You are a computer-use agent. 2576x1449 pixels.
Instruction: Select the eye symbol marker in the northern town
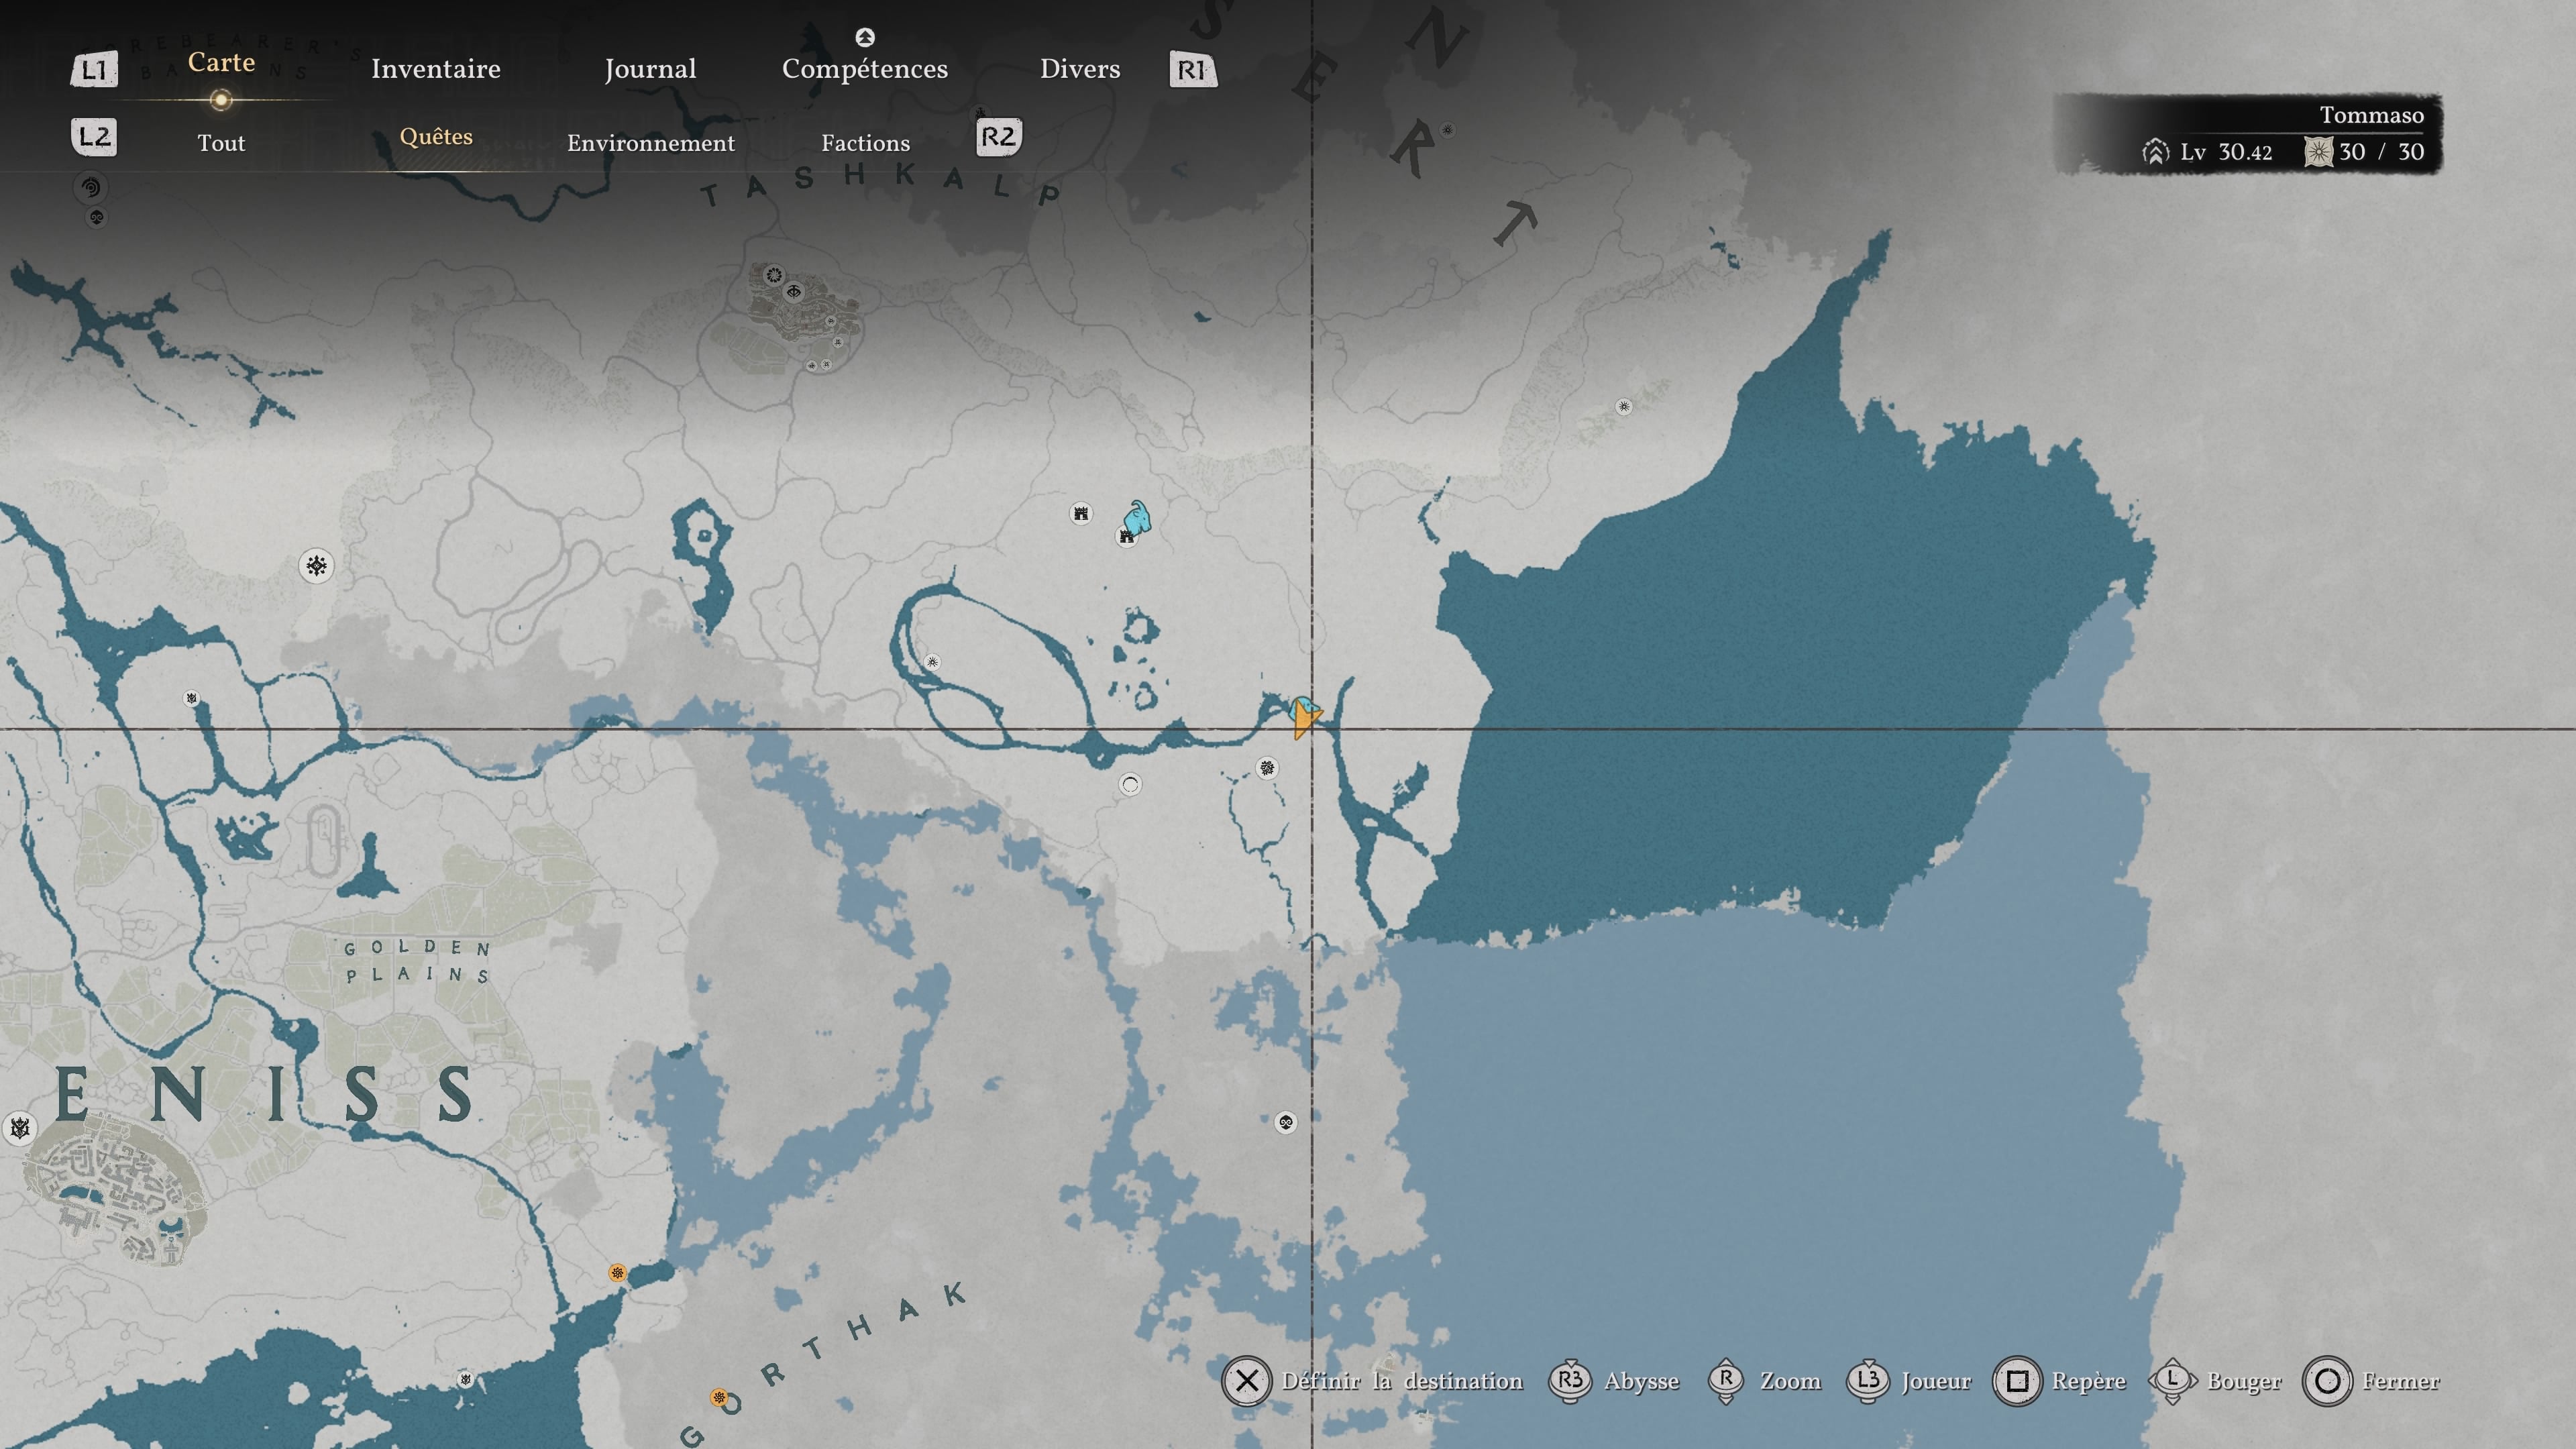pyautogui.click(x=794, y=292)
